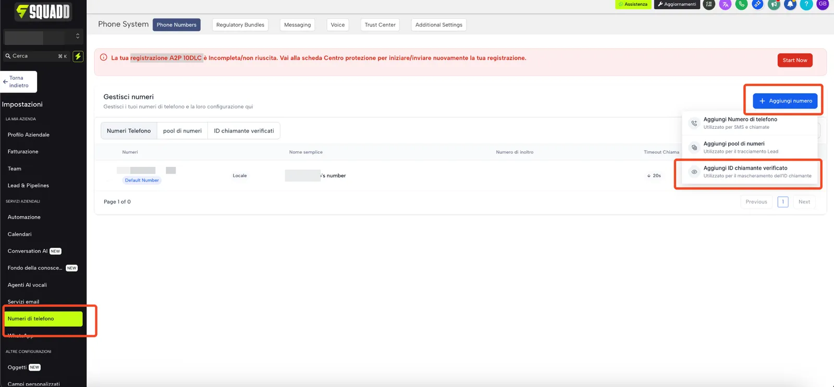The width and height of the screenshot is (834, 387).
Task: Click the Previous pagination button
Action: [x=756, y=202]
